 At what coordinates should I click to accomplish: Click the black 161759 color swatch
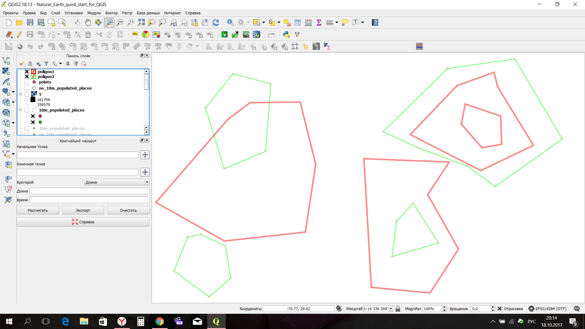click(33, 100)
